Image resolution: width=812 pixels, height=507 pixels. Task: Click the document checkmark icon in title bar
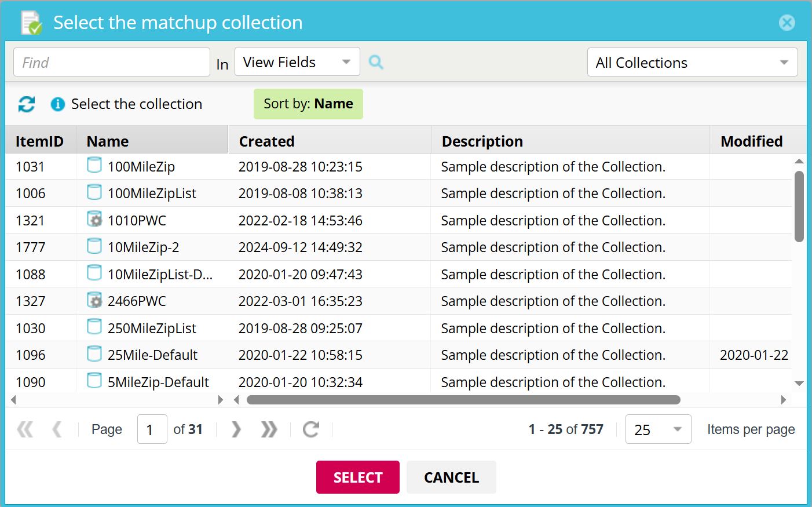tap(31, 23)
